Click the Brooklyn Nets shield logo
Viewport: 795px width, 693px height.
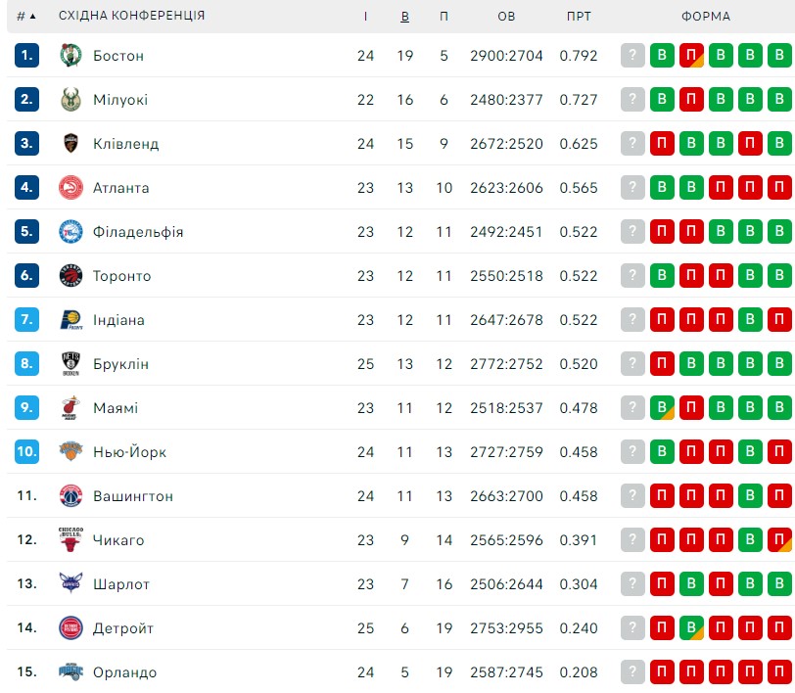pyautogui.click(x=70, y=363)
